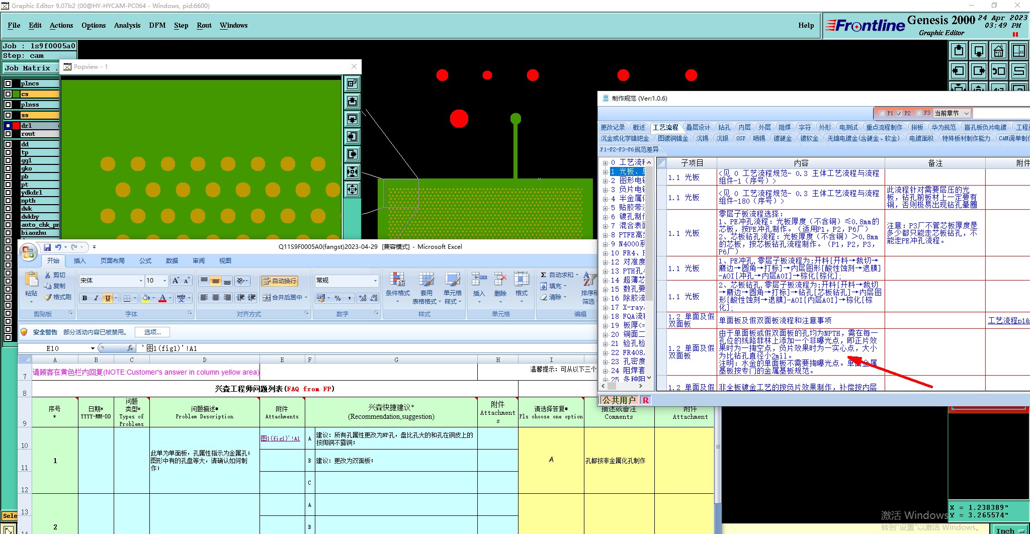Click the Delete cells (删除) icon in Excel
This screenshot has width=1030, height=534.
(x=500, y=280)
